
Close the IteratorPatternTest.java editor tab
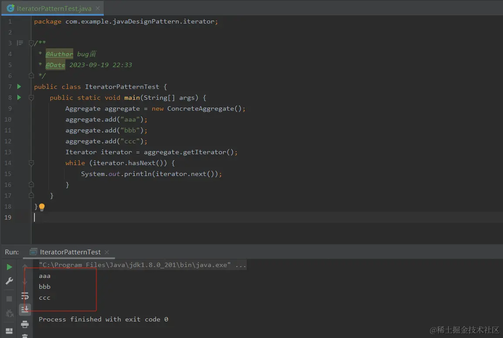click(x=98, y=8)
